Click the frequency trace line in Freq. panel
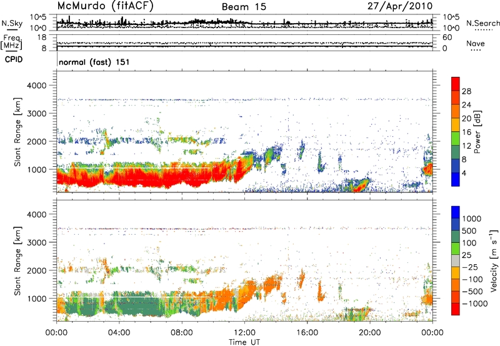The image size is (500, 346). [244, 46]
